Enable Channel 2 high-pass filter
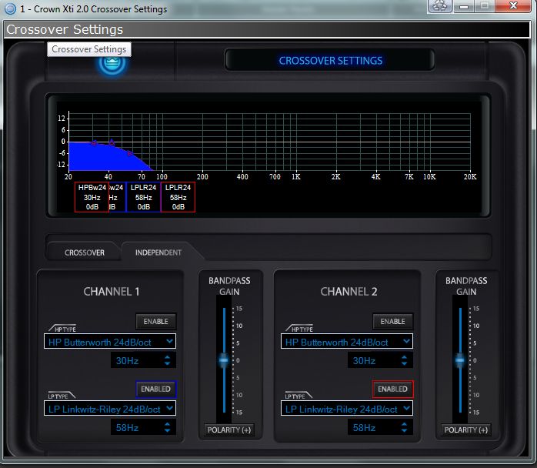 point(392,321)
